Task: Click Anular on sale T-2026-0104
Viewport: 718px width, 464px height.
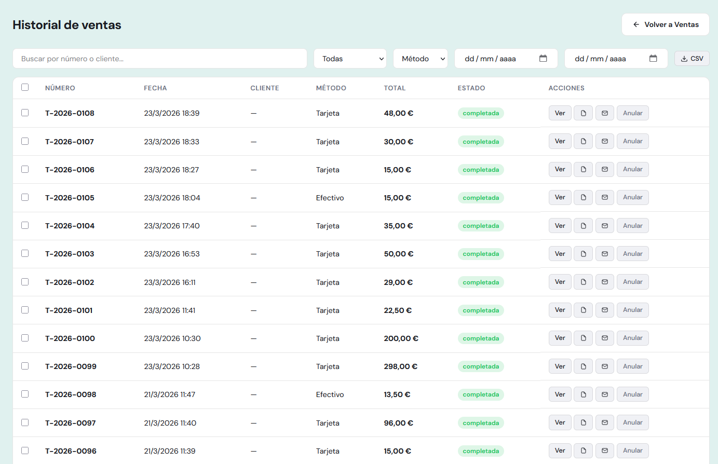Action: click(x=632, y=225)
